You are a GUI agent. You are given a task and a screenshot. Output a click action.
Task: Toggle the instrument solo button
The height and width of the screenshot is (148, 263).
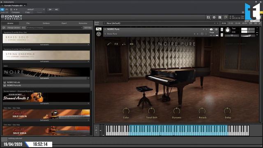tap(222, 30)
